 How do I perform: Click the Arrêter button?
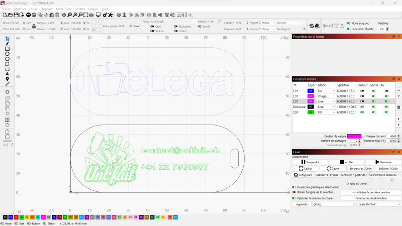pyautogui.click(x=347, y=162)
